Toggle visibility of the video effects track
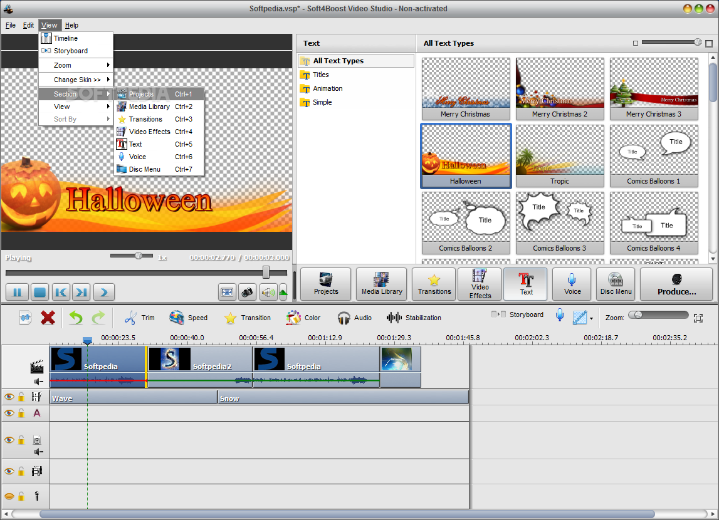 pos(9,397)
